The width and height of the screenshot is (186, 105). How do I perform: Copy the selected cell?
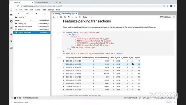click(x=65, y=17)
